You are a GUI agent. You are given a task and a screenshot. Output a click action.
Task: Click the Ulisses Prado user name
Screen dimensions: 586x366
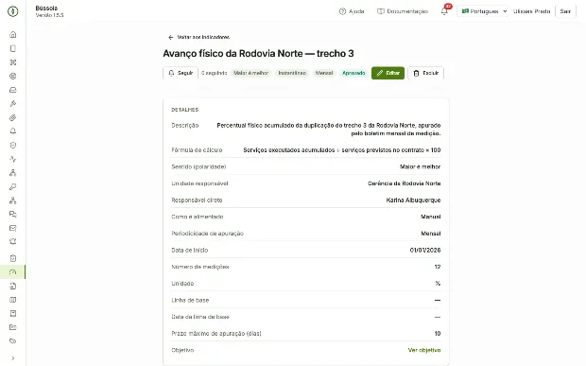(531, 11)
